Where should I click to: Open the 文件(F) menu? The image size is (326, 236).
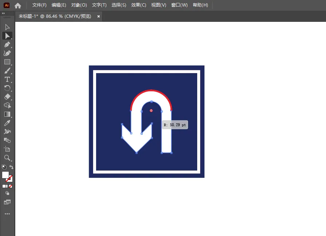coord(39,5)
